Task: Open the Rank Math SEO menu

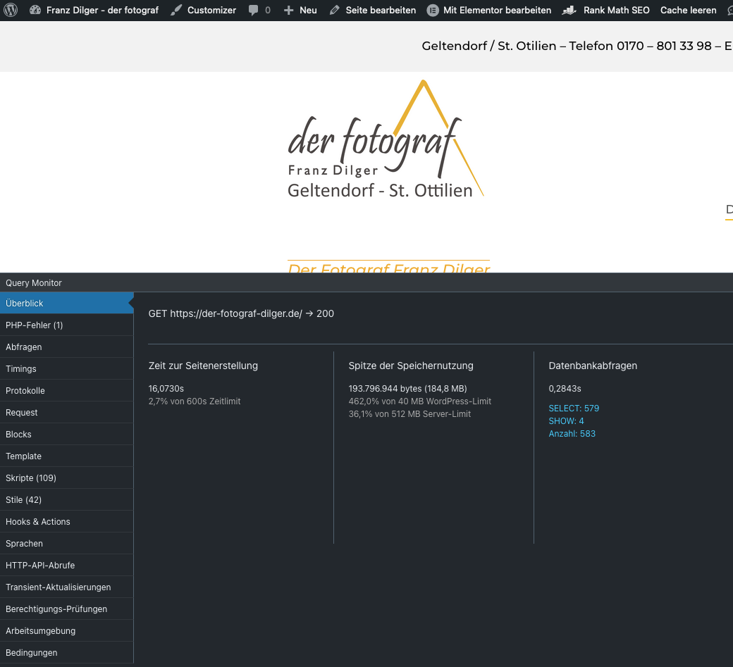Action: [x=616, y=11]
